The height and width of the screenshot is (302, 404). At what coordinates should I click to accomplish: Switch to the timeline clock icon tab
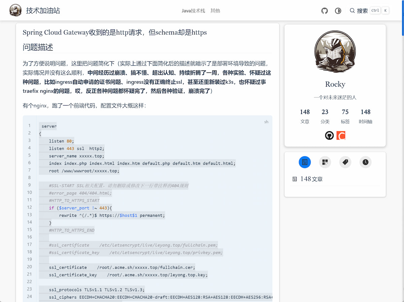point(365,162)
